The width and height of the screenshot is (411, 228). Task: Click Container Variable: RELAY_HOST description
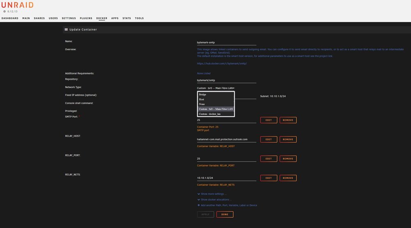(x=216, y=146)
